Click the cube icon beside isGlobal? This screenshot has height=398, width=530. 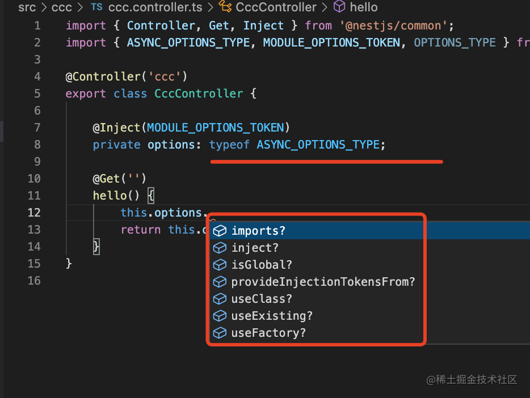pos(220,265)
